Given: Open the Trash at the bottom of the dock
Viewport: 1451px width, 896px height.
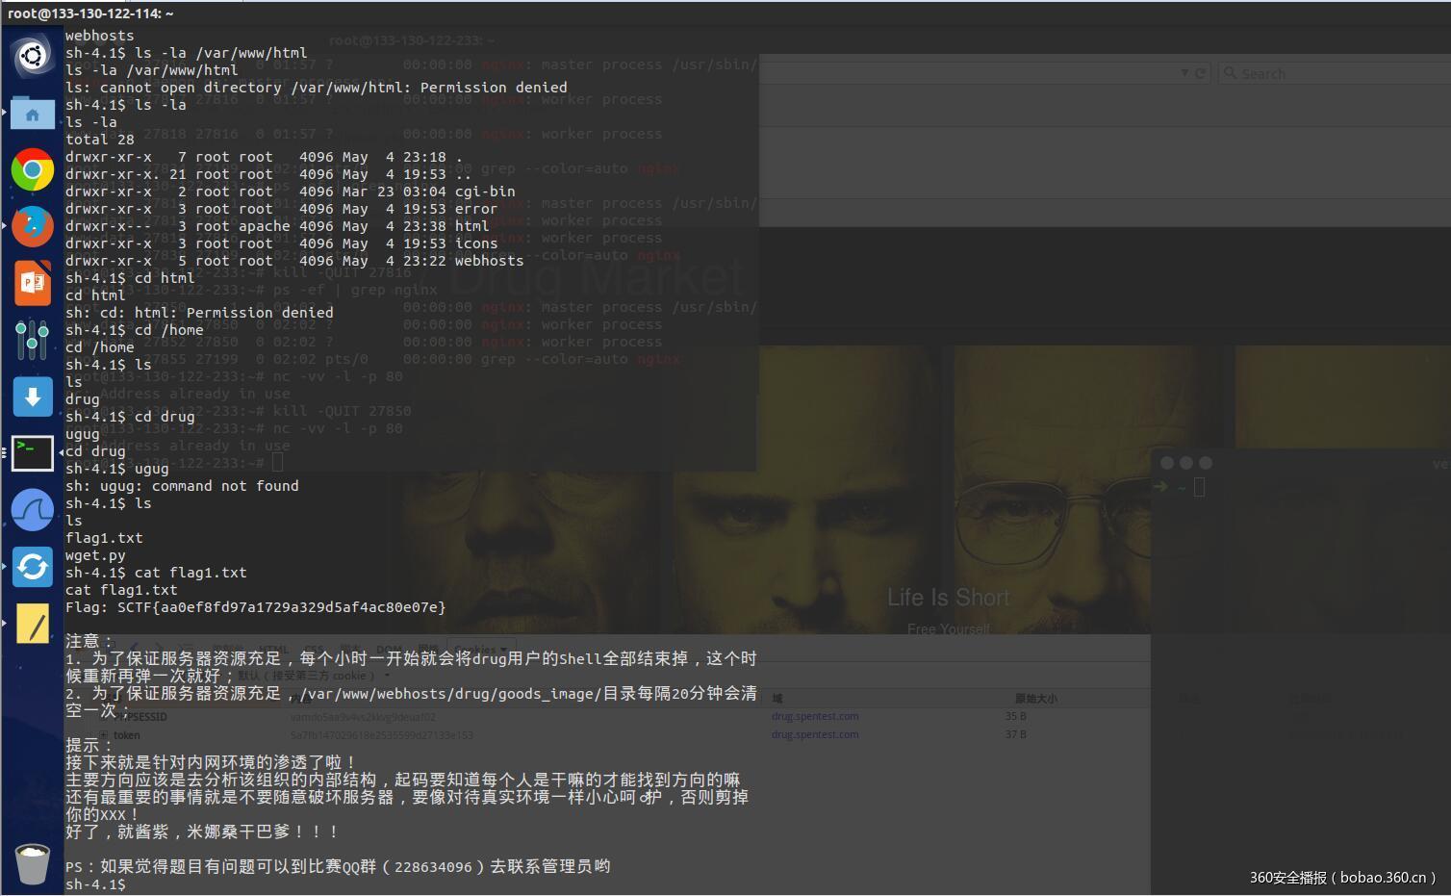Looking at the screenshot, I should pyautogui.click(x=32, y=863).
